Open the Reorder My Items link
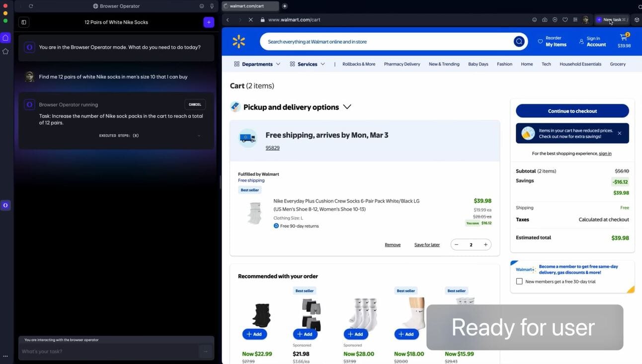 pos(552,41)
